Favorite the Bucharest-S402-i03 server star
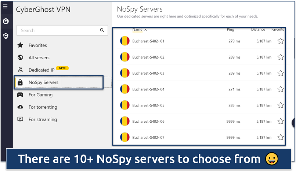 (x=281, y=73)
